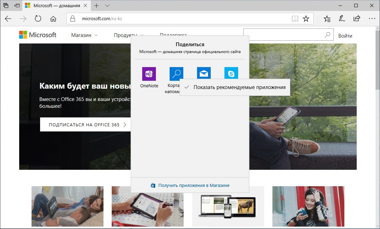Expand the Продукты navigation dropdown
This screenshot has width=380, height=229.
tap(129, 35)
